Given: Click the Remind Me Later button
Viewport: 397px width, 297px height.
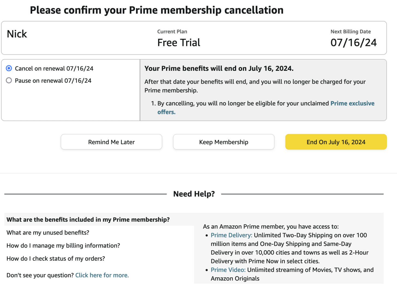Looking at the screenshot, I should (111, 142).
